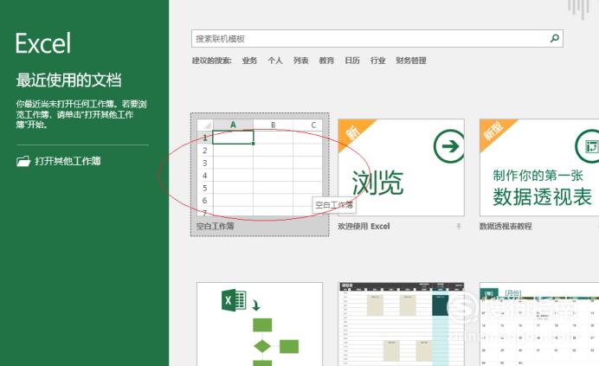Click the 数据透视表教程 caption
The image size is (599, 366).
[x=506, y=226]
